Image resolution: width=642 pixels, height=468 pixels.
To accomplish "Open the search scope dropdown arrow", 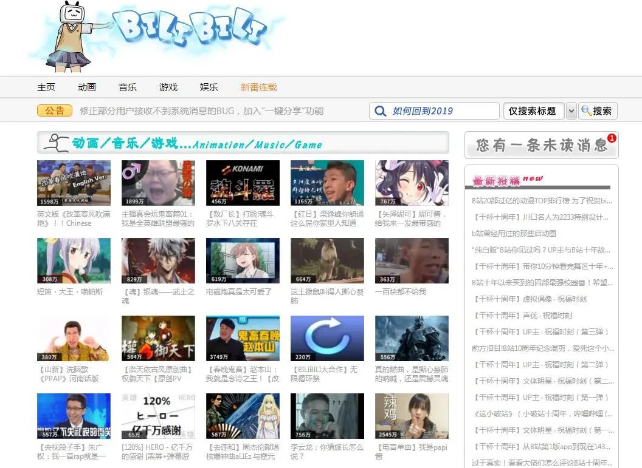I will [x=571, y=110].
